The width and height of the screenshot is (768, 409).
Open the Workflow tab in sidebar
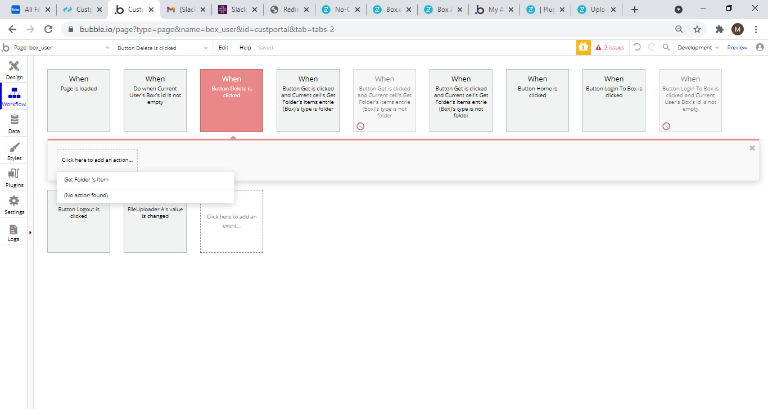(14, 97)
